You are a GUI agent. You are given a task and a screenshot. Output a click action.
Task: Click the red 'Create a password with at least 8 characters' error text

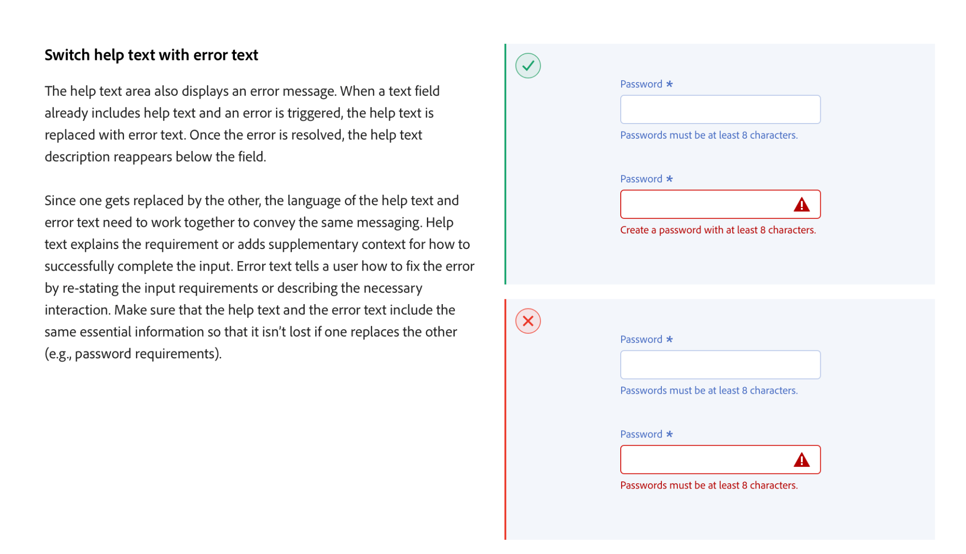[x=718, y=230]
